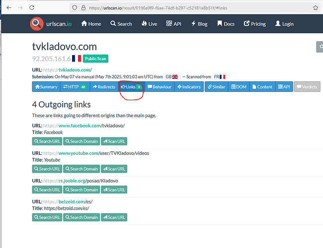The width and height of the screenshot is (323, 248).
Task: Click Search URL for Youtube link
Action: point(47,169)
